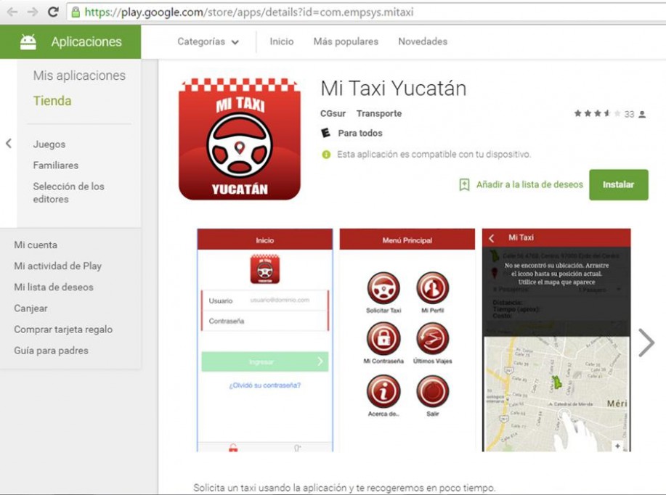Viewport: 666px width, 495px height.
Task: Click the E content rating icon
Action: click(325, 133)
